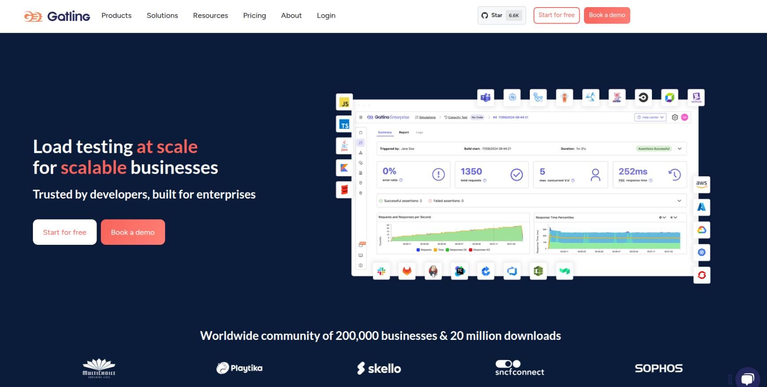This screenshot has height=387, width=767.
Task: Click the AWS cloud icon tile
Action: coord(702,184)
